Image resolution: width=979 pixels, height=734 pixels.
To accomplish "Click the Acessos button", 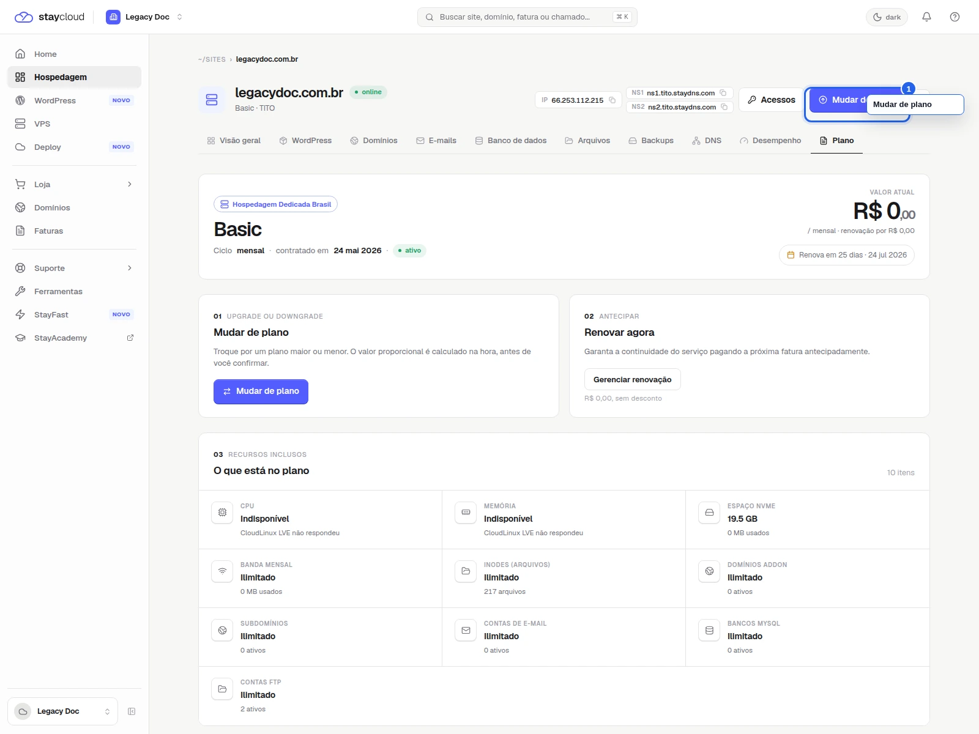I will click(x=771, y=100).
